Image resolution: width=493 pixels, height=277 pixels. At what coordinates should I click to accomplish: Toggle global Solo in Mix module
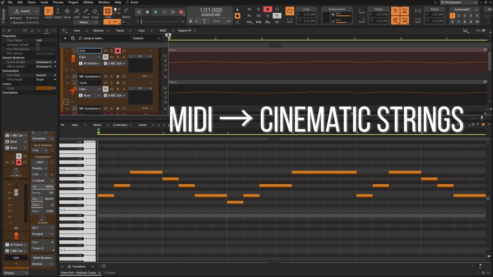pos(258,9)
